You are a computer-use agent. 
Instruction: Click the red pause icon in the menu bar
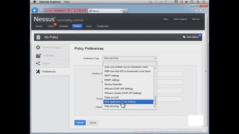click(x=181, y=2)
